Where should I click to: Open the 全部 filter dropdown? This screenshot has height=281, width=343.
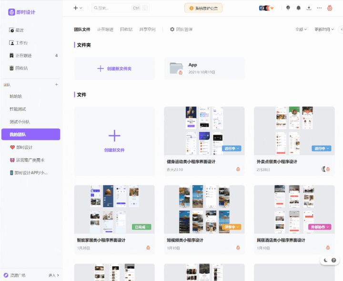point(301,30)
